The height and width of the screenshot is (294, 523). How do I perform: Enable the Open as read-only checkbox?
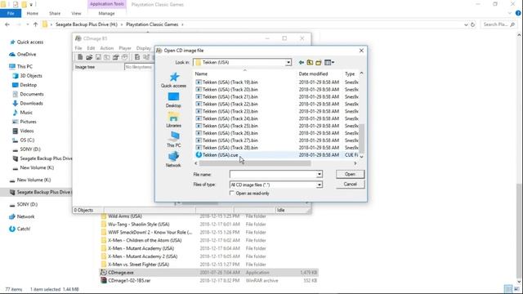(x=232, y=194)
